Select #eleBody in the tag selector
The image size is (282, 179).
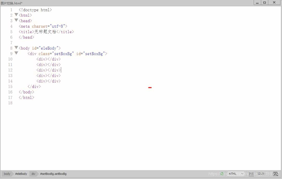(x=21, y=174)
